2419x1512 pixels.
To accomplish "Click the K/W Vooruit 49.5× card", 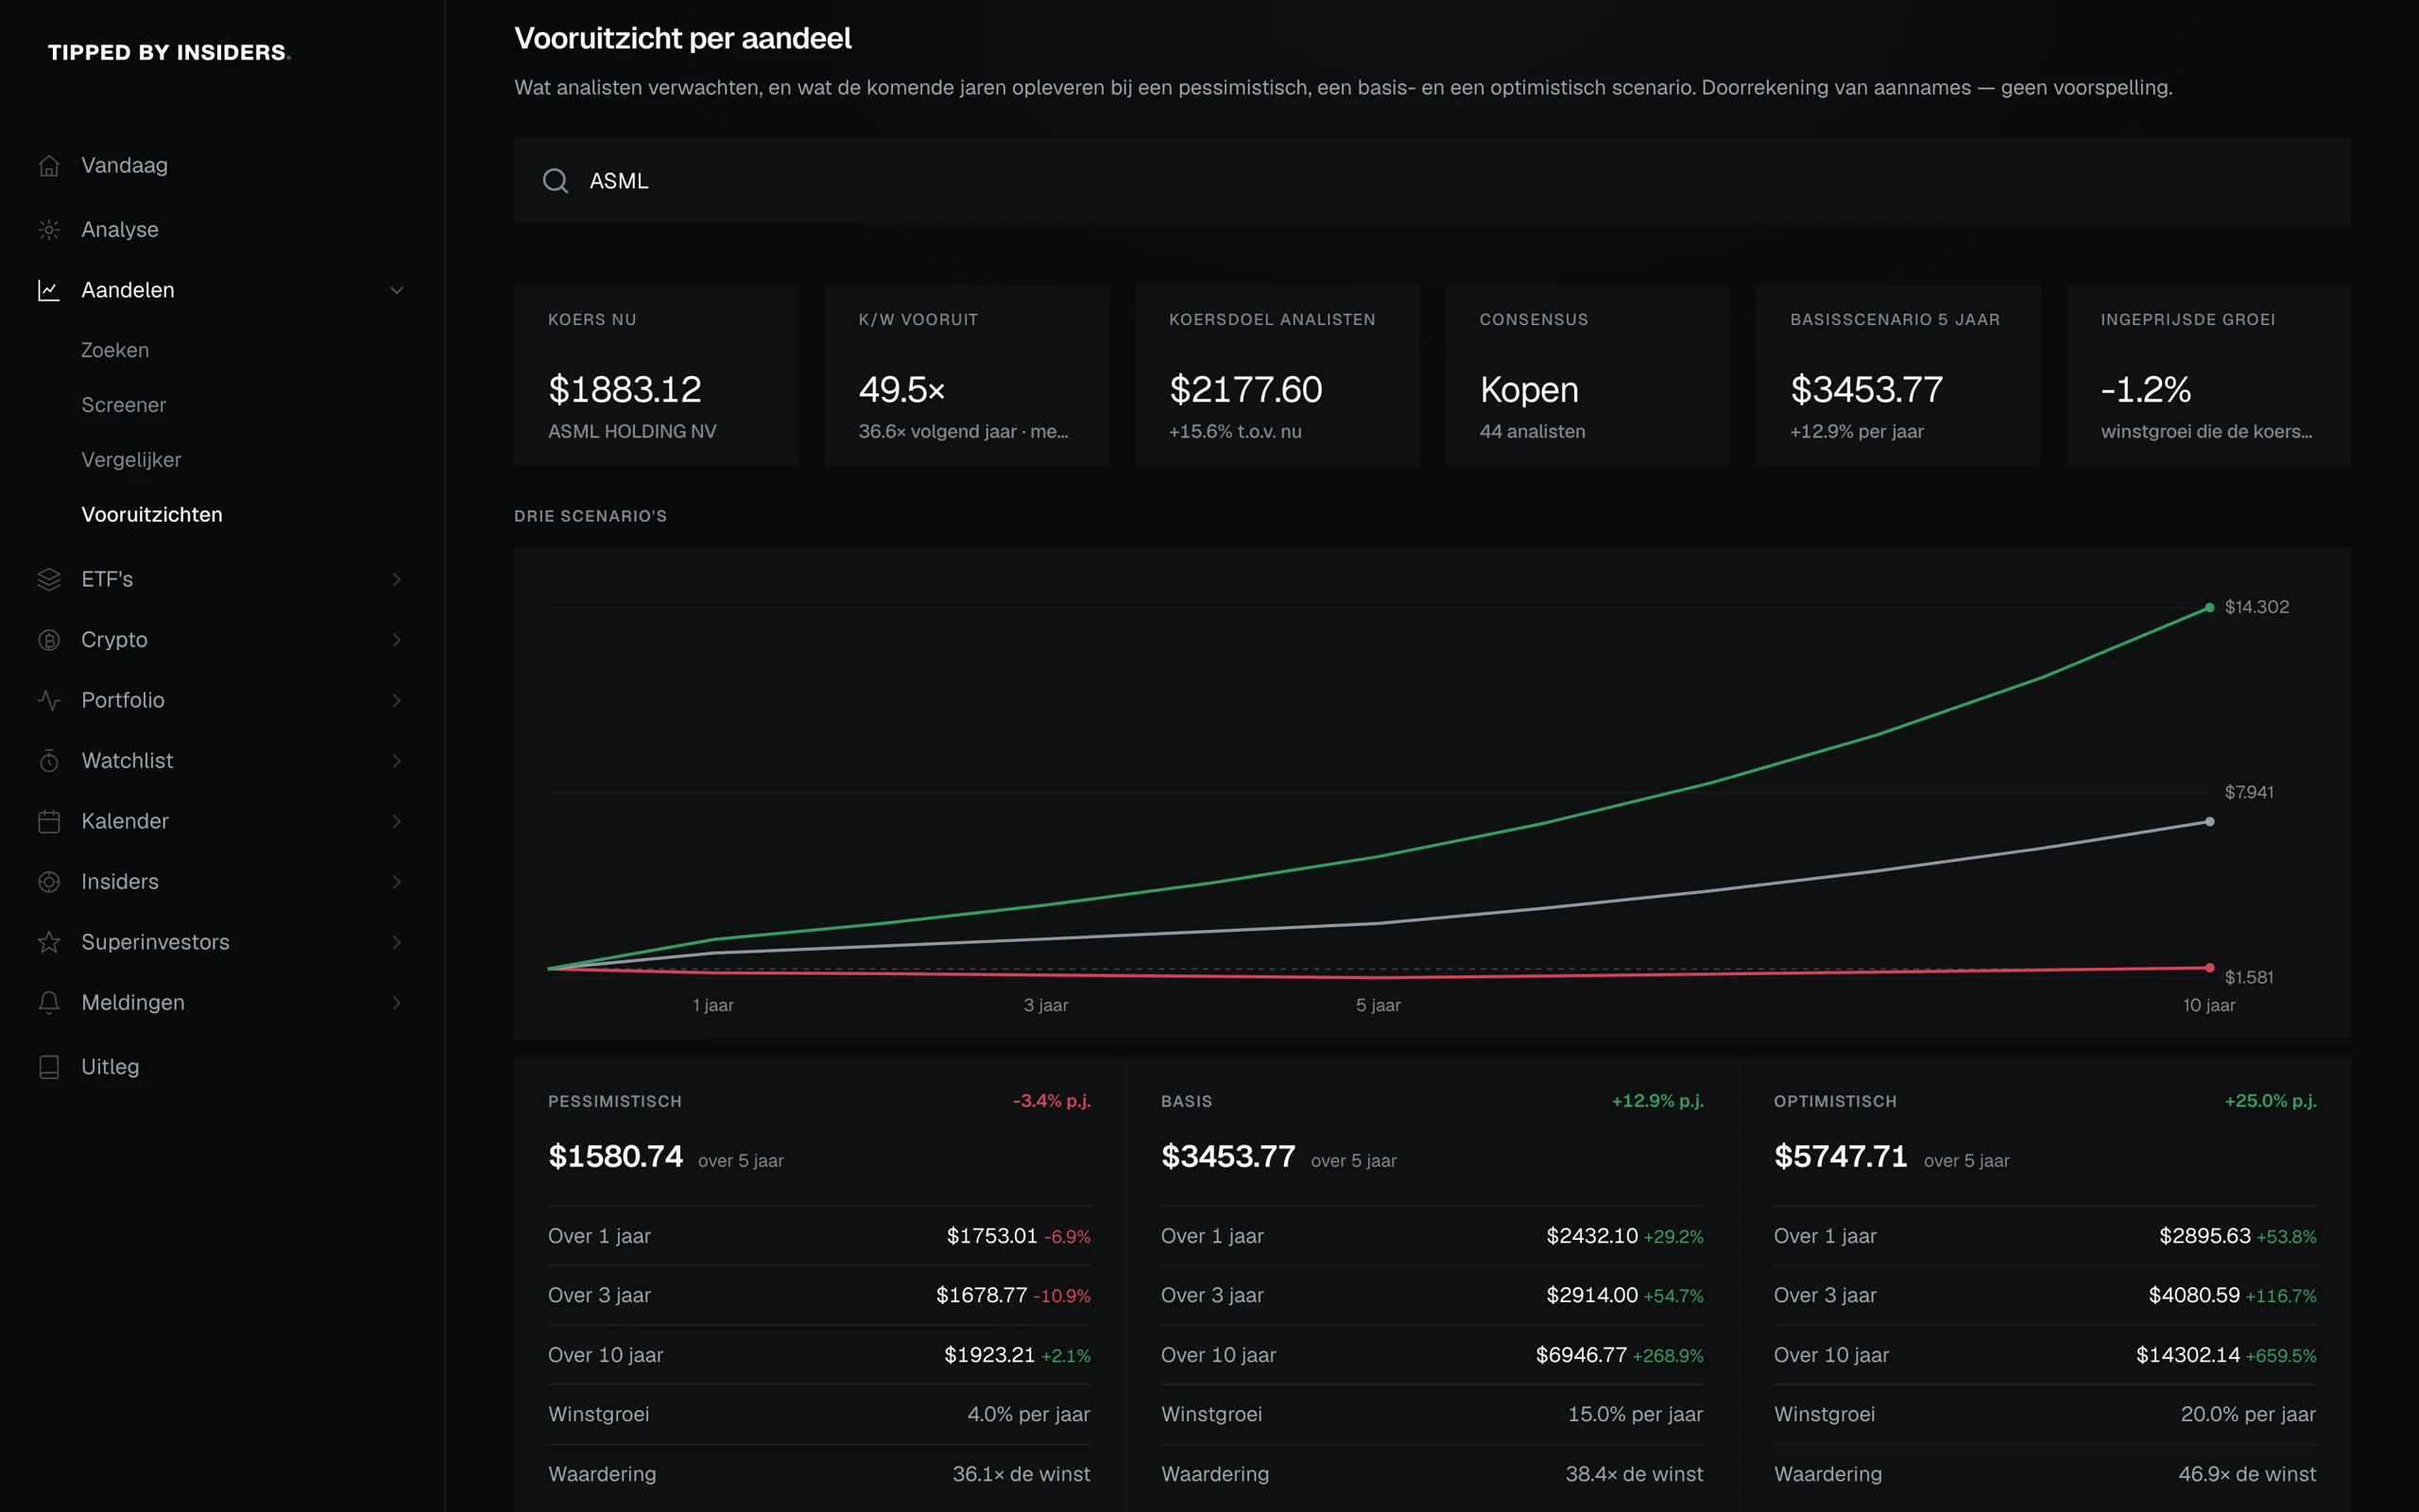I will tap(967, 376).
